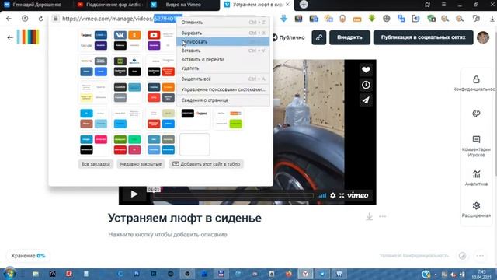Open the Privacy lock panel in sidebar
497x280 pixels.
476,79
